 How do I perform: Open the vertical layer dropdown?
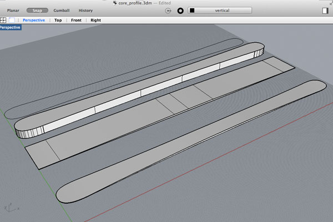pyautogui.click(x=220, y=11)
